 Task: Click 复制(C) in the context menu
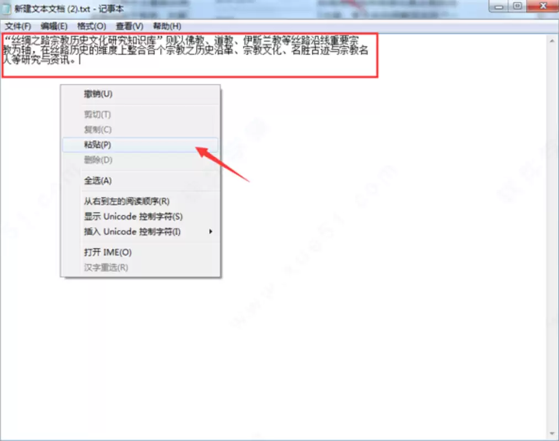point(98,130)
